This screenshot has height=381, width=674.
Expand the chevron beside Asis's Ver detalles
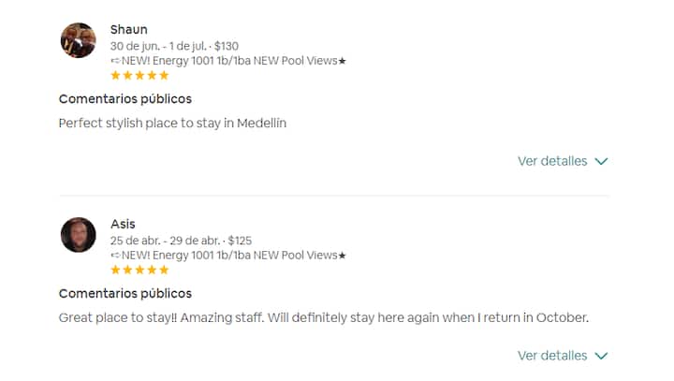(601, 356)
